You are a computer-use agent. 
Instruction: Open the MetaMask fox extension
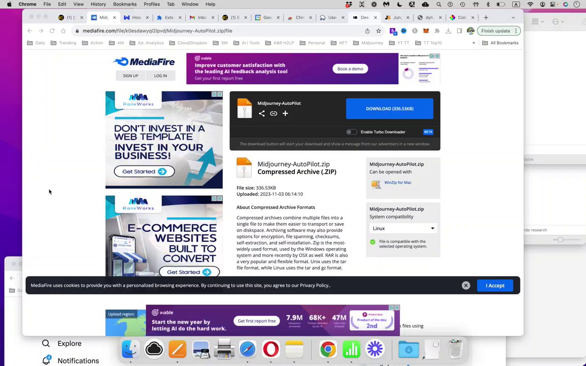click(x=426, y=31)
